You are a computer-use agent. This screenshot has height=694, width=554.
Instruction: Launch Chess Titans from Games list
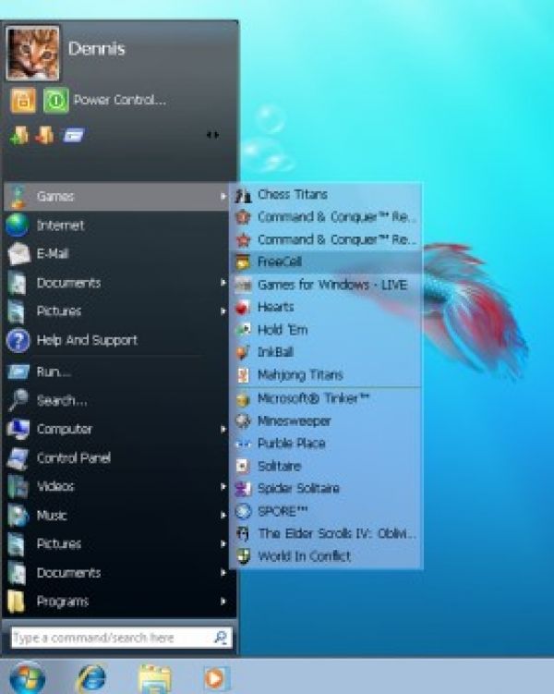point(326,195)
